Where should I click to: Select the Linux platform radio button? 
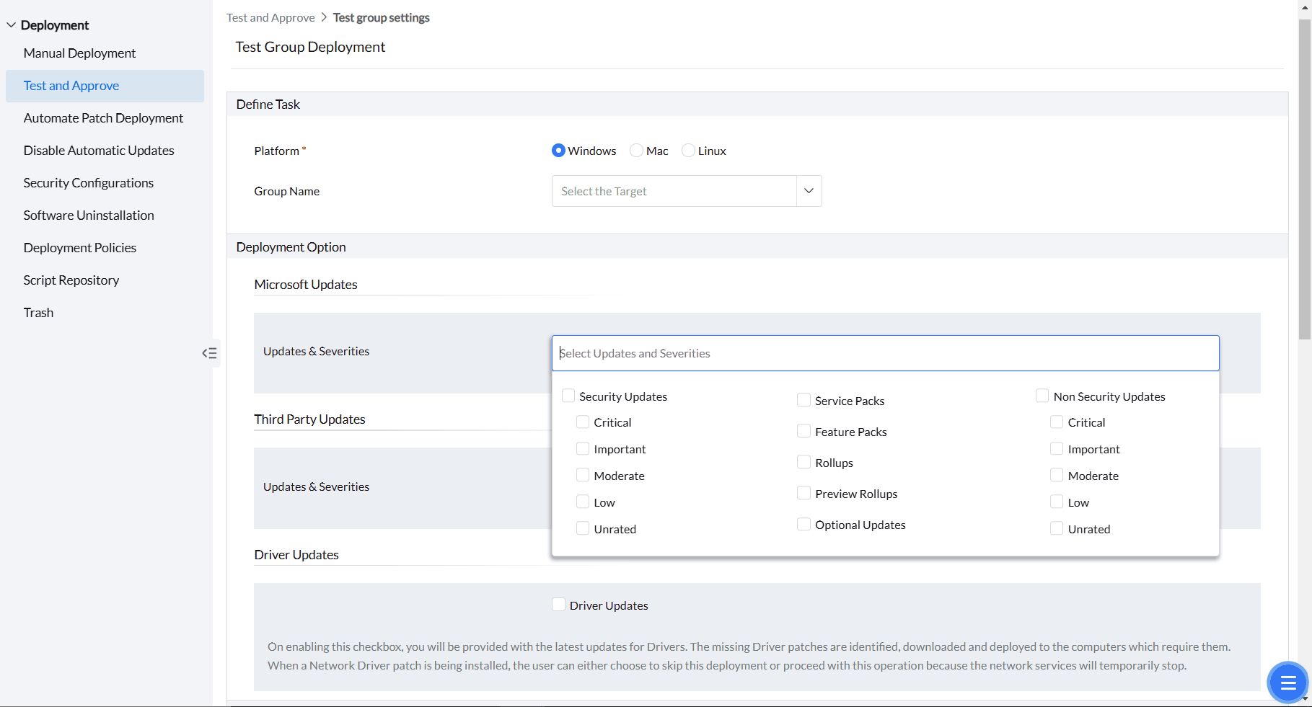click(x=688, y=151)
